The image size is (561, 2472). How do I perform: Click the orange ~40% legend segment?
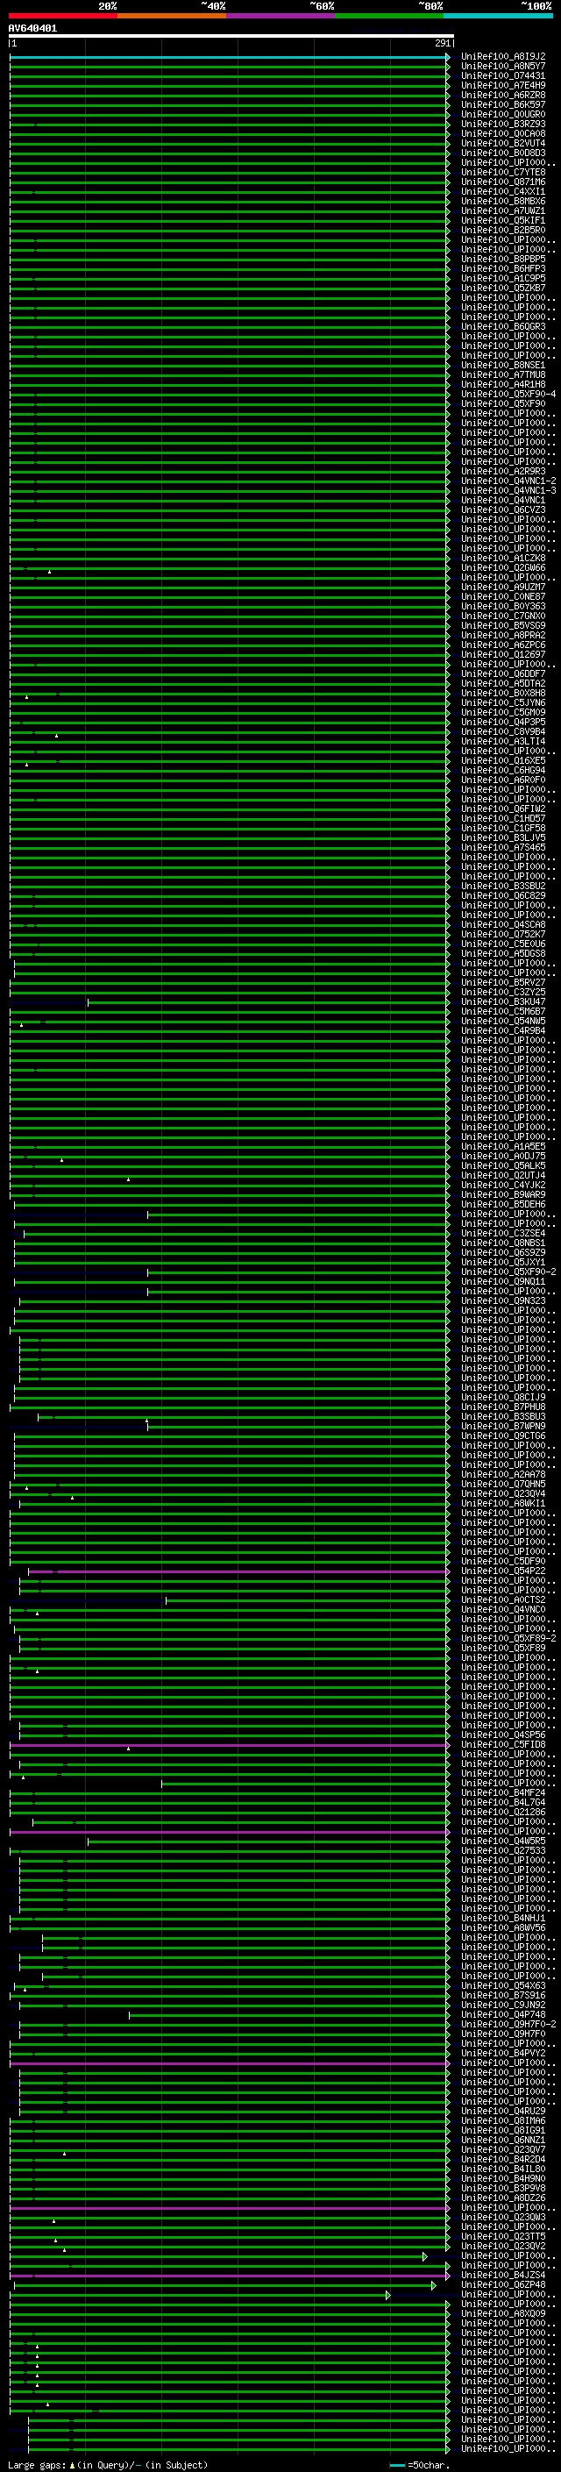tap(172, 16)
